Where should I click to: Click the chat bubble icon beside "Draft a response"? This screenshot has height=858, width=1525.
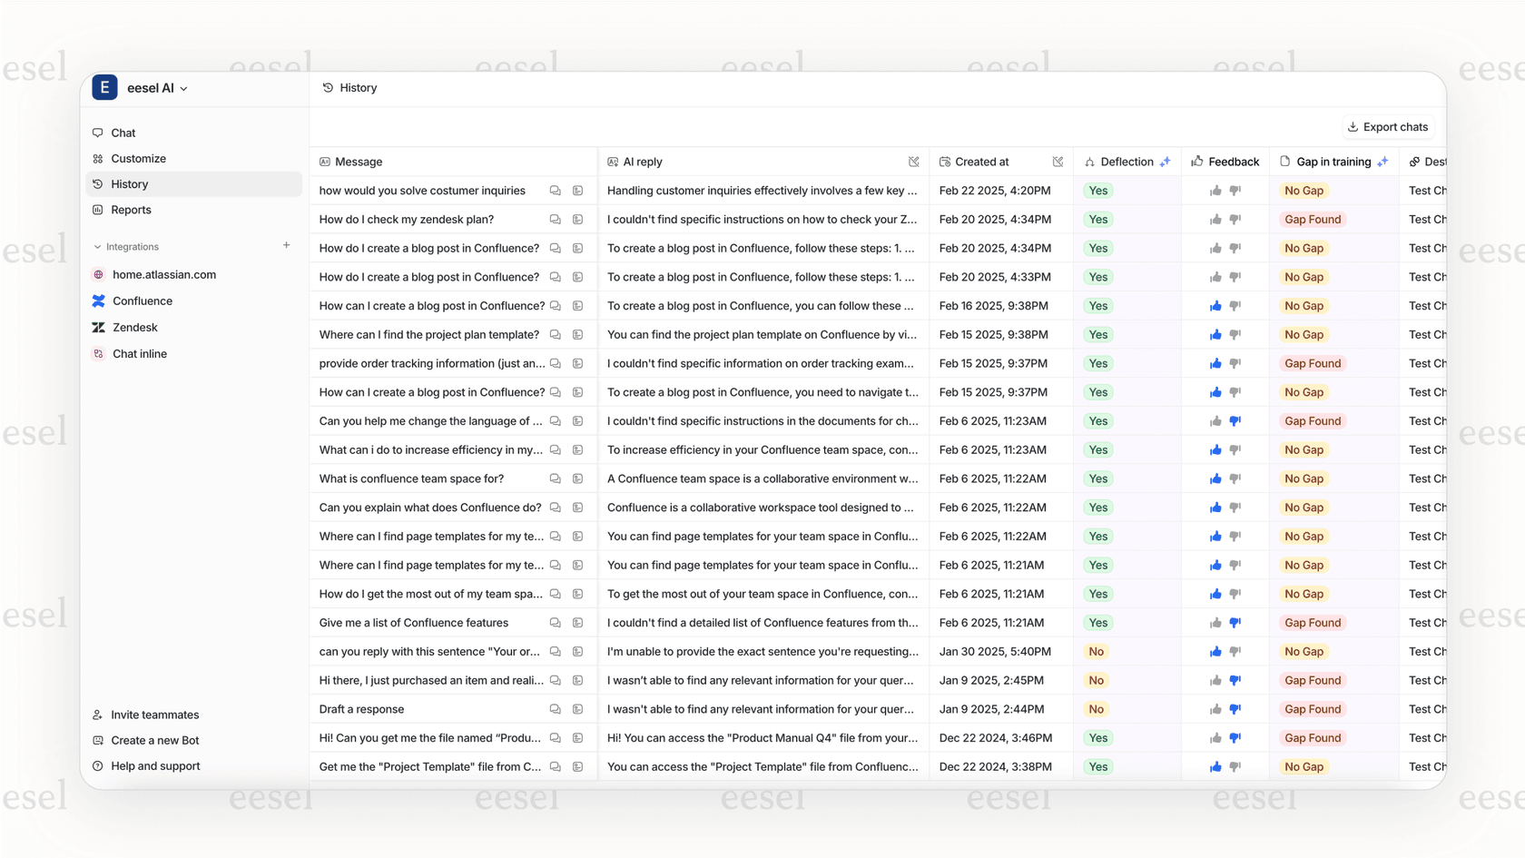555,709
